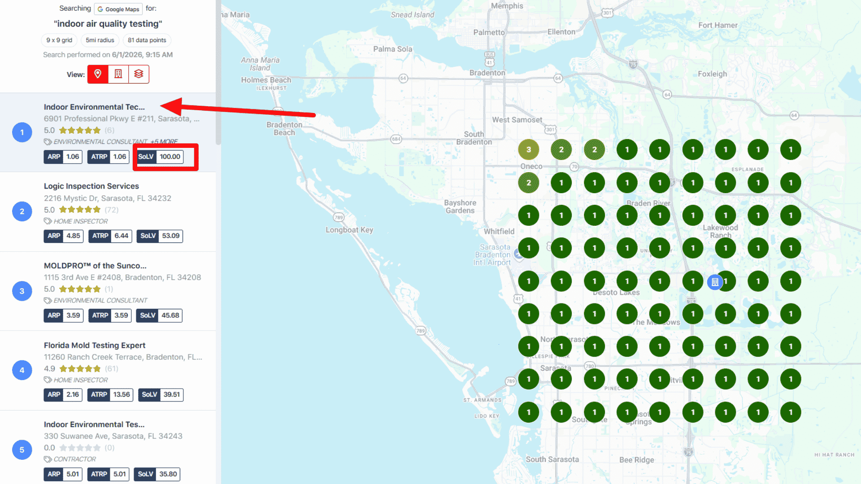
Task: Click the star rating of Logic Inspection Services
Action: 80,210
